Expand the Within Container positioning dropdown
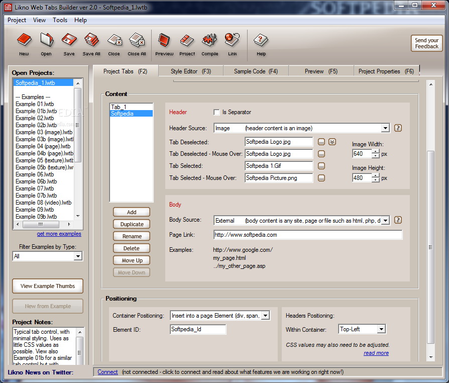449x383 pixels. pyautogui.click(x=381, y=329)
